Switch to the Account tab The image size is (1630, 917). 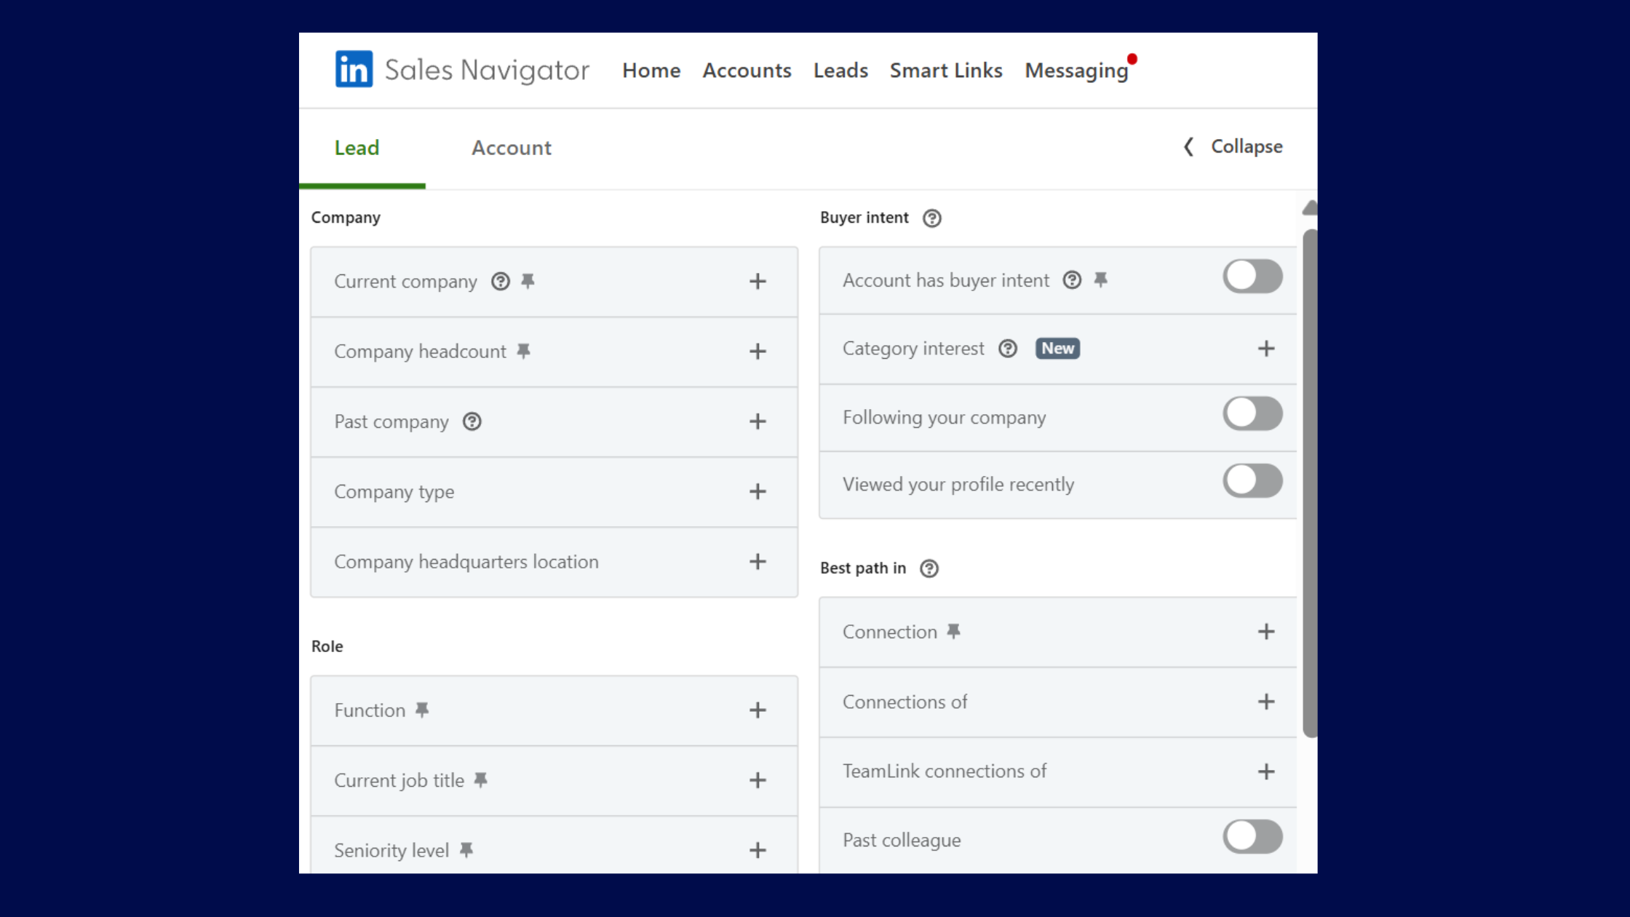pos(512,148)
